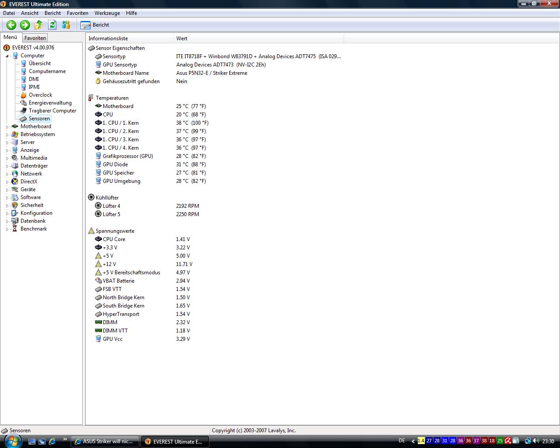The width and height of the screenshot is (560, 448).
Task: Click the EVEREST Ultimate taskbar button
Action: (175, 441)
